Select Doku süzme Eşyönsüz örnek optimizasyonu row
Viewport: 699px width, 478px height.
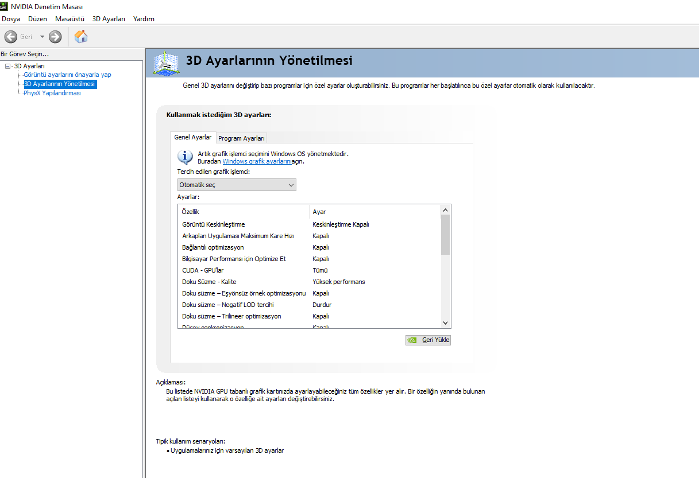(x=309, y=293)
